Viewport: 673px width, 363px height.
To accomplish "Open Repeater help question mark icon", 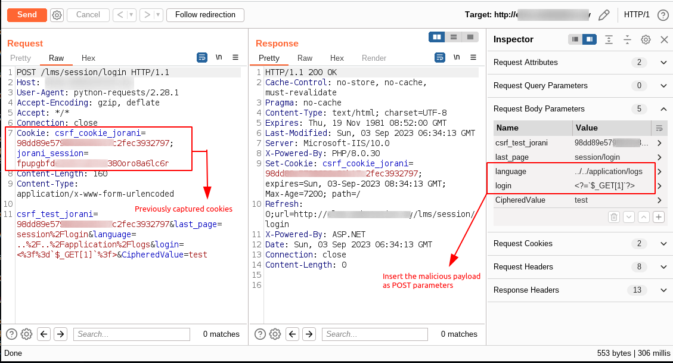I will point(663,15).
